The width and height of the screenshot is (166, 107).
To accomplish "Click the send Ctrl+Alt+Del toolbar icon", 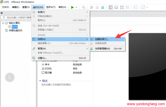I will pos(84,7).
